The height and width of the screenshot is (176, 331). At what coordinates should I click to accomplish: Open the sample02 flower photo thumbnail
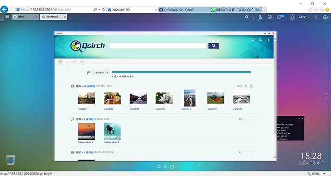pos(164,98)
